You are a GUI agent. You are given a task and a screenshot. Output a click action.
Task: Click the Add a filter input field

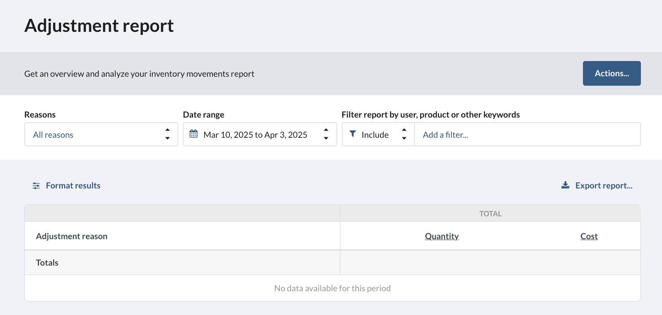527,135
